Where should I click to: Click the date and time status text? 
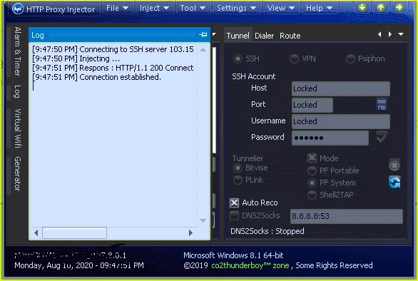coord(79,265)
